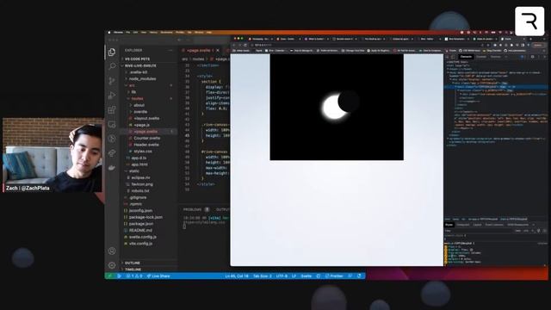Switch to the PROBLEMS panel tab
The width and height of the screenshot is (551, 310).
[x=193, y=209]
